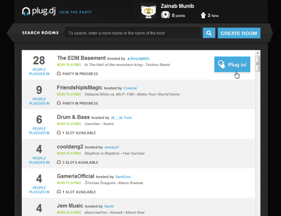Open the FriendshipIsMagic room title
The height and width of the screenshot is (216, 281).
(x=80, y=88)
